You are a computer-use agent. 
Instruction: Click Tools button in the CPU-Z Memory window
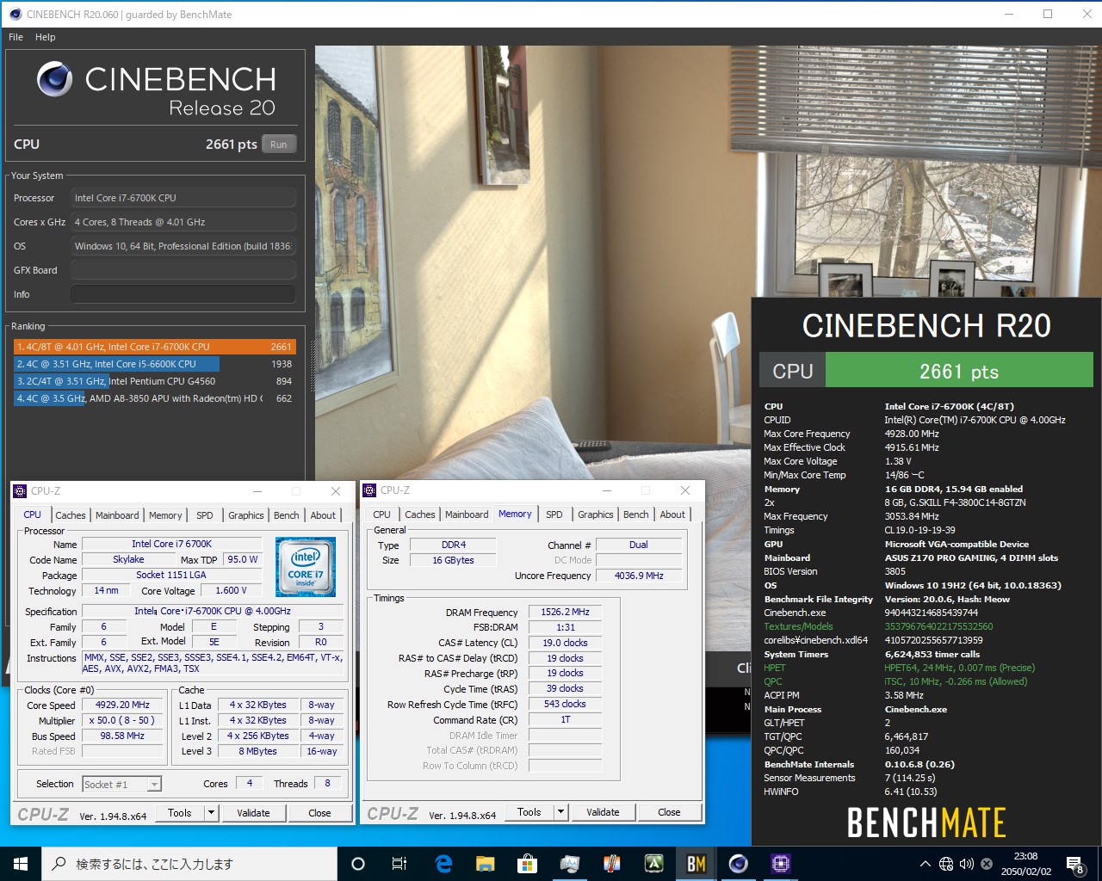coord(529,811)
